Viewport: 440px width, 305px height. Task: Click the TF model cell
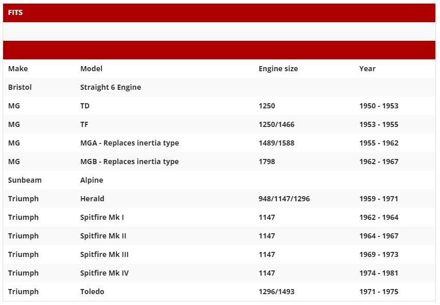[84, 124]
